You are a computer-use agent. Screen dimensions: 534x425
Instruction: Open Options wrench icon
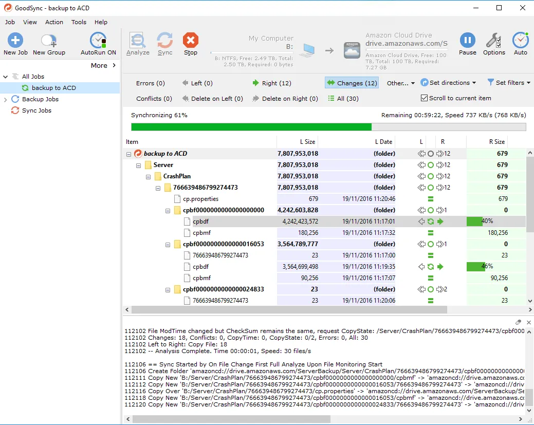[x=494, y=41]
